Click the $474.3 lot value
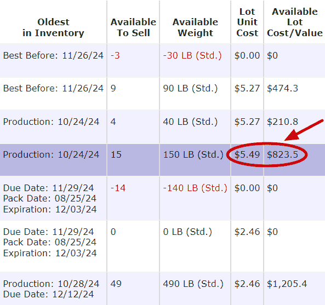Image resolution: width=325 pixels, height=305 pixels. (282, 88)
